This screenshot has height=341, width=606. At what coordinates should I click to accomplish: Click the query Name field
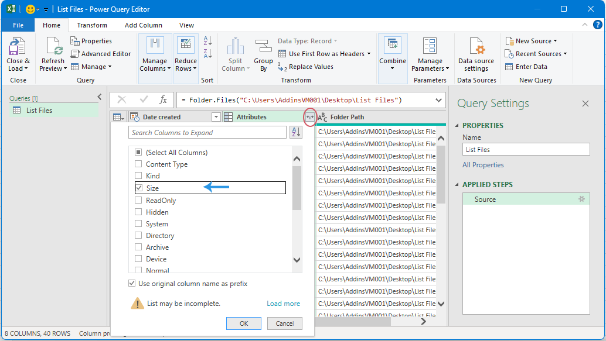(526, 149)
